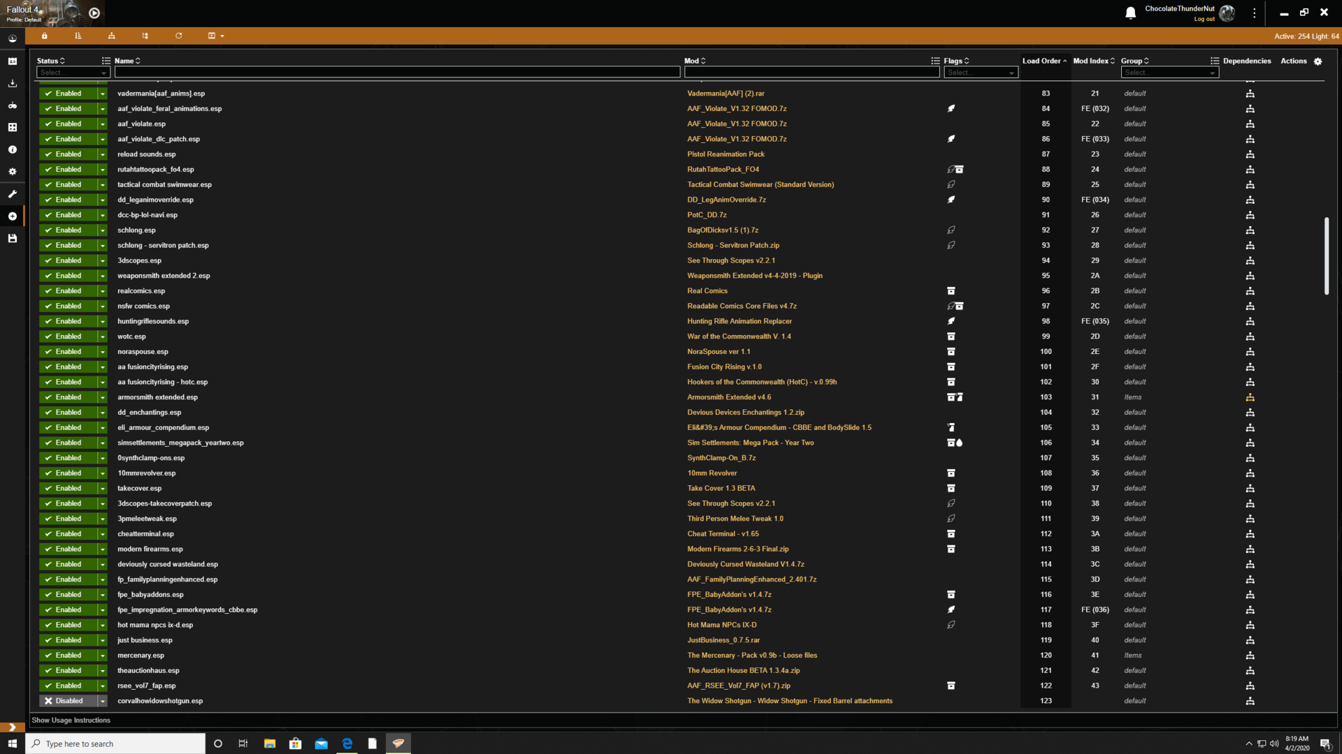Click Show Usage Instructions at the bottom
Screen dimensions: 1342x754
71,720
